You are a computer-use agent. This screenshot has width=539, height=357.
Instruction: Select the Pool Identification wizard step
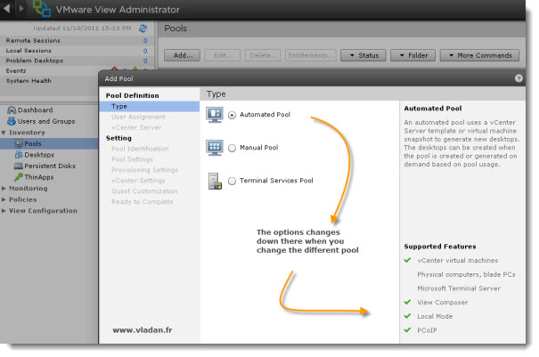click(x=140, y=149)
